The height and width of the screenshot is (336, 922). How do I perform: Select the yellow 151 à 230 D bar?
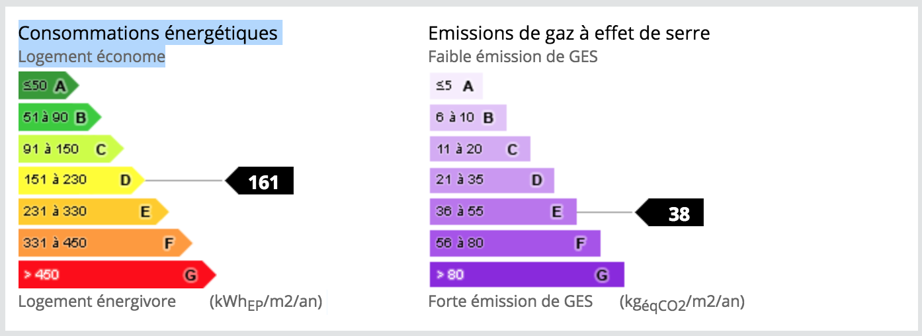(x=82, y=180)
